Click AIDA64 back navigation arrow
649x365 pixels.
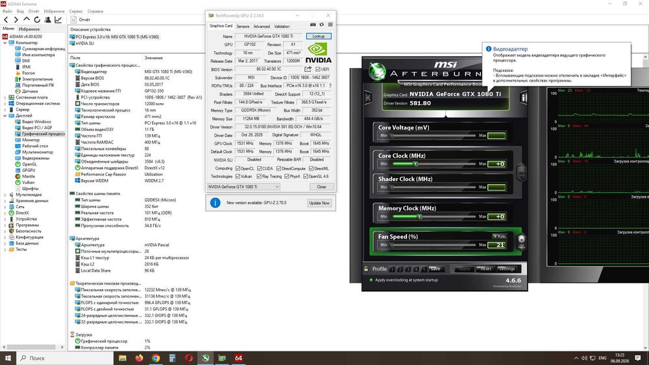6,19
